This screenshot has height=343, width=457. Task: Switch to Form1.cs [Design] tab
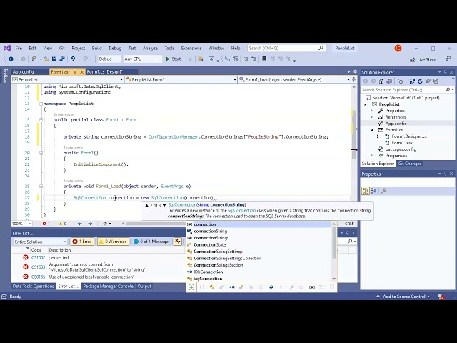click(105, 71)
